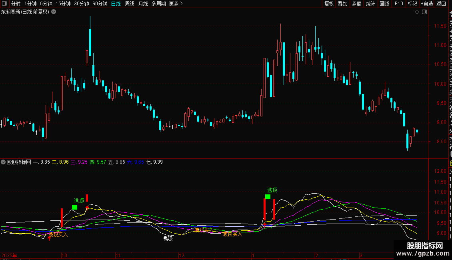Click the diamond icon above the chart
This screenshot has height=260, width=452.
[x=417, y=12]
